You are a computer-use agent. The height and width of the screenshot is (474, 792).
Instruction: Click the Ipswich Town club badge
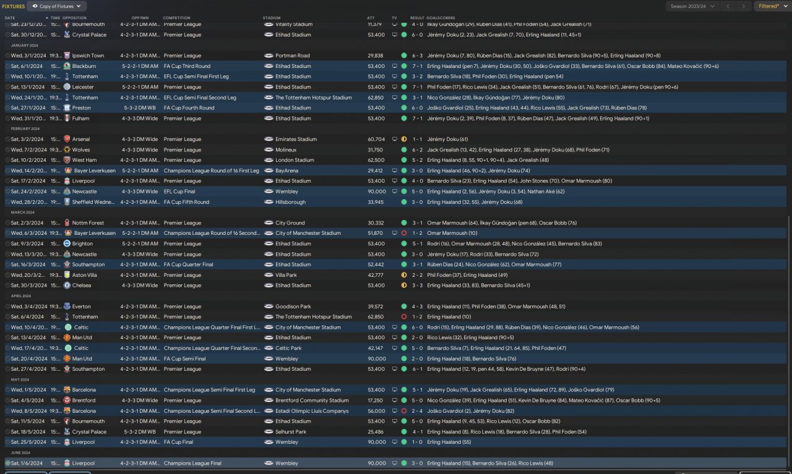pyautogui.click(x=67, y=56)
